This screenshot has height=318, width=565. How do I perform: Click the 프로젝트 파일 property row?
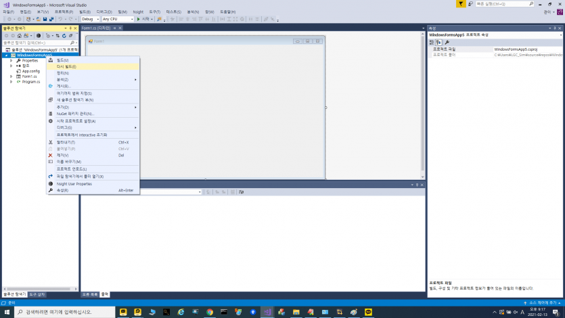tap(495, 49)
